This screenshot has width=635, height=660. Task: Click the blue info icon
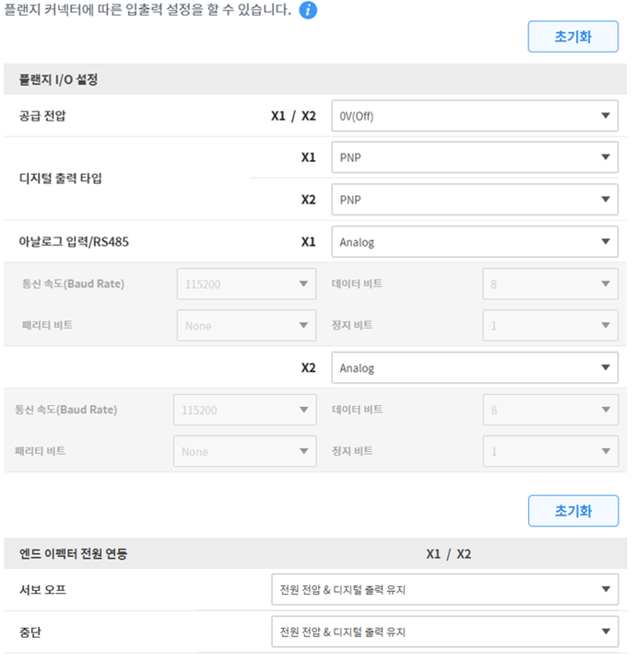tap(309, 11)
